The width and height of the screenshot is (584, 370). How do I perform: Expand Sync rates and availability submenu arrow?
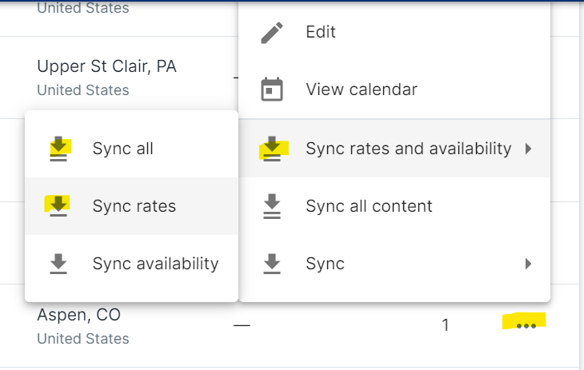pos(528,149)
